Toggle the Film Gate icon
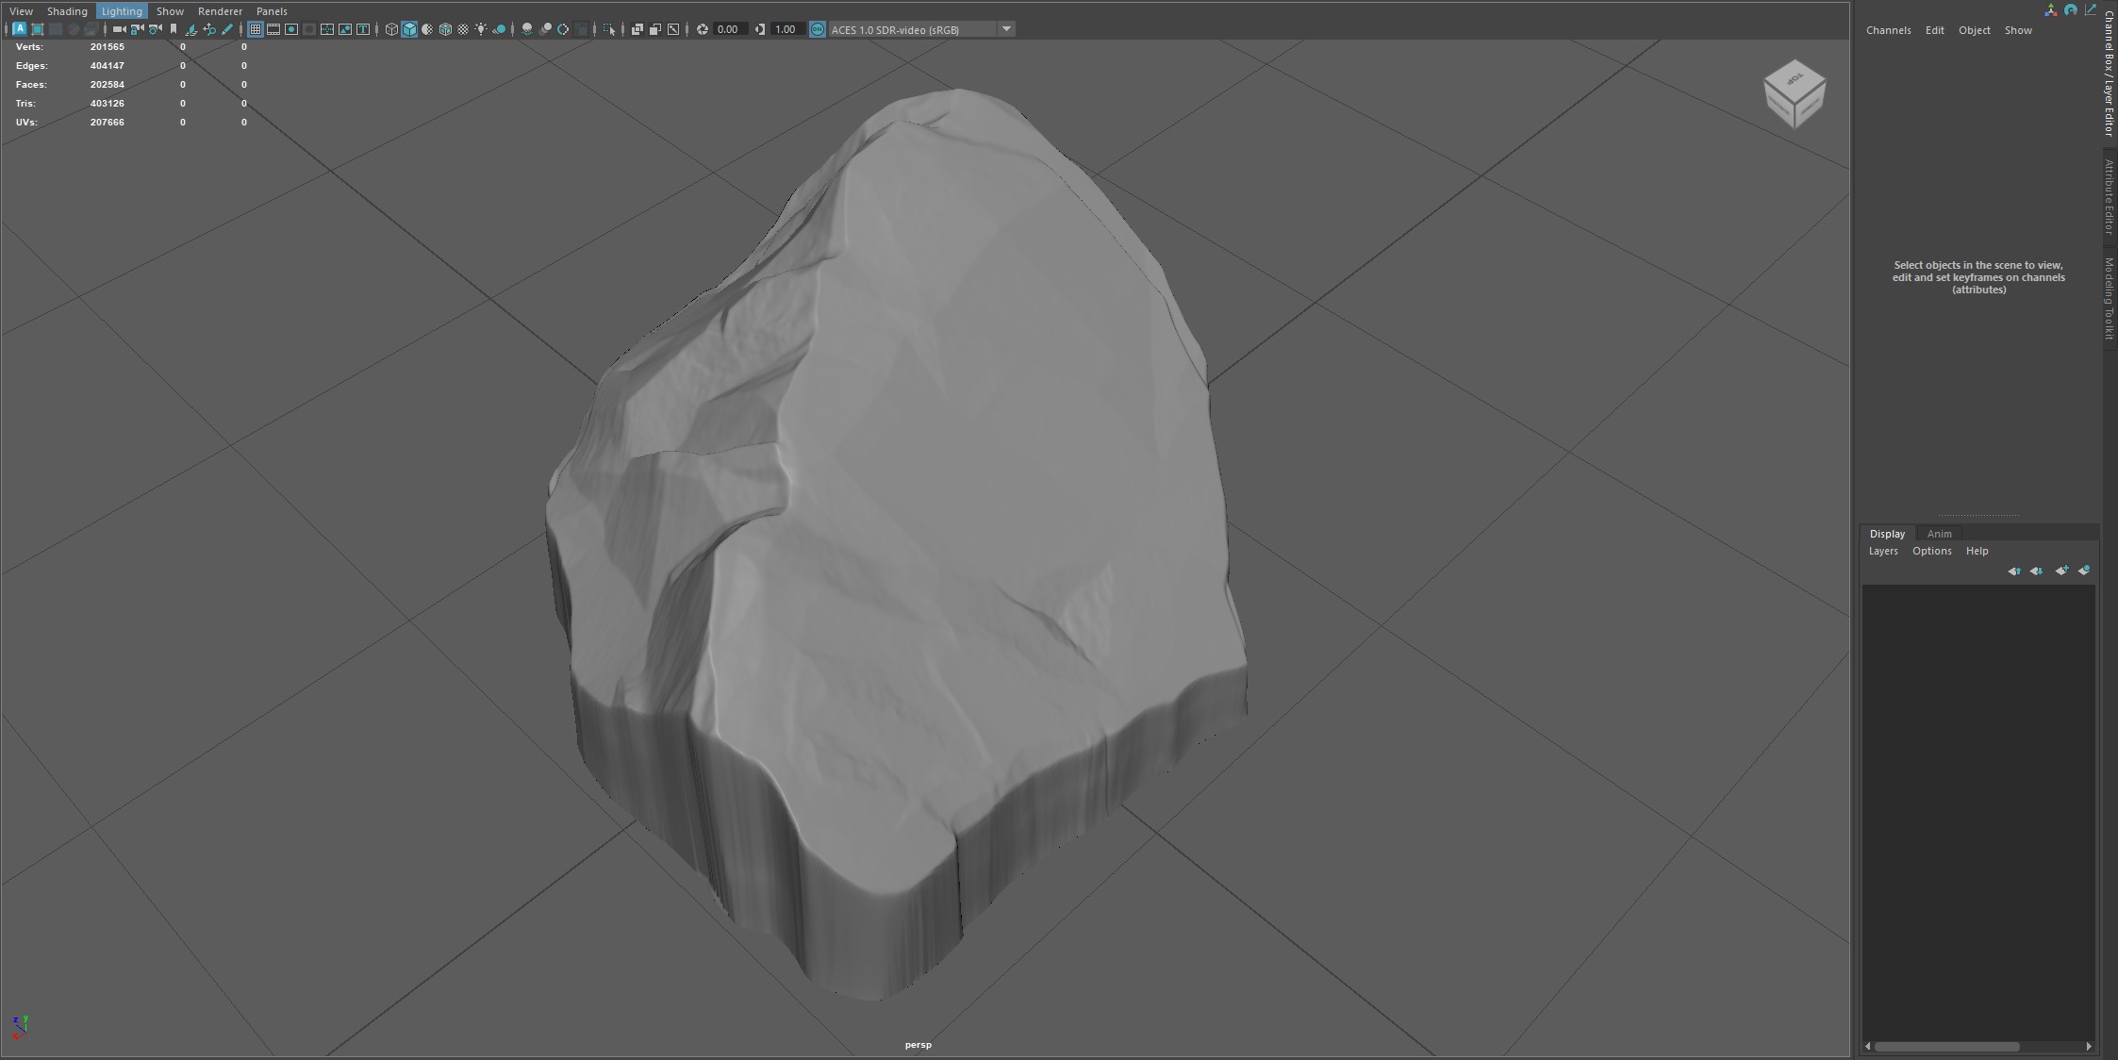Screen dimensions: 2118x1060 (x=273, y=29)
